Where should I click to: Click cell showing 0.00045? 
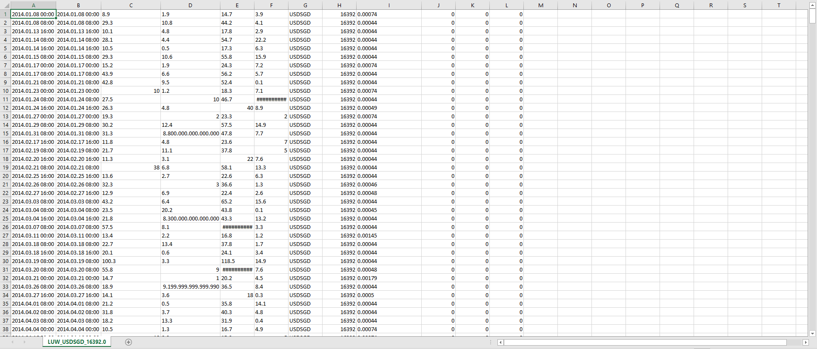[389, 210]
